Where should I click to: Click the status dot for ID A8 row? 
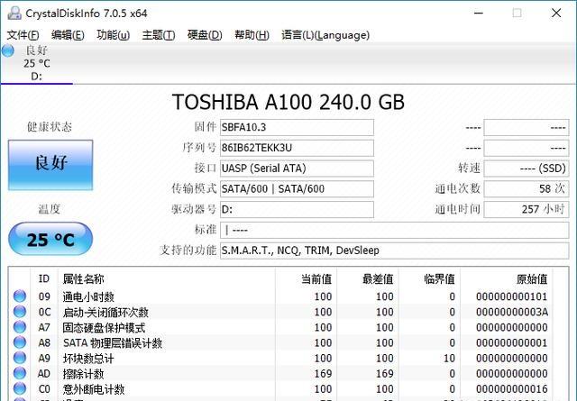tap(20, 342)
